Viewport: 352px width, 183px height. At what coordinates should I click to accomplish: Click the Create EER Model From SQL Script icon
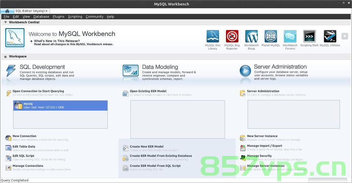click(x=126, y=168)
